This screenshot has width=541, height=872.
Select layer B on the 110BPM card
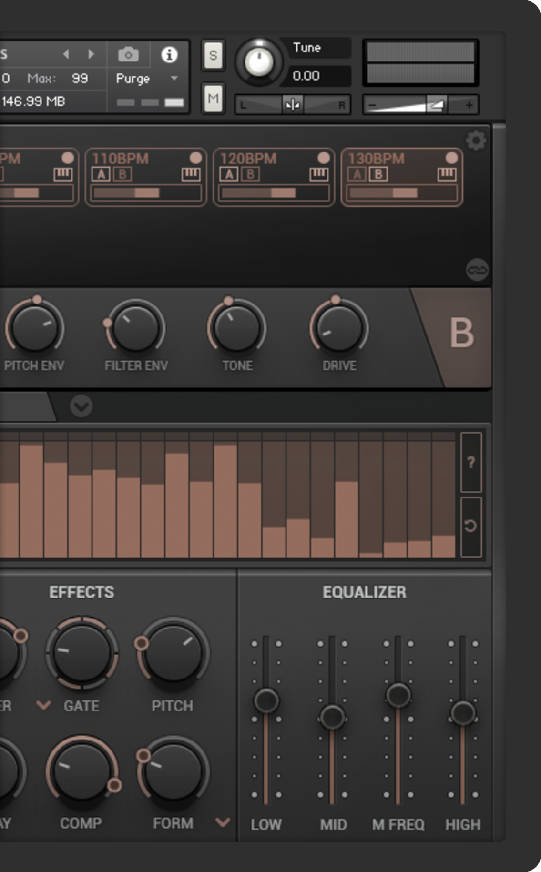122,175
